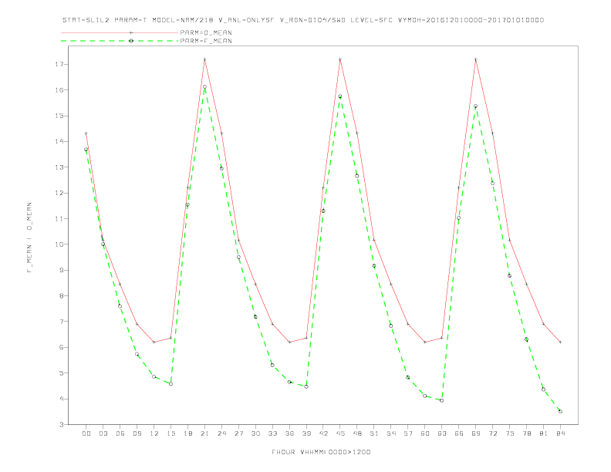Viewport: 611px width, 472px height.
Task: Click the x-axis tick label 75
Action: (x=510, y=433)
